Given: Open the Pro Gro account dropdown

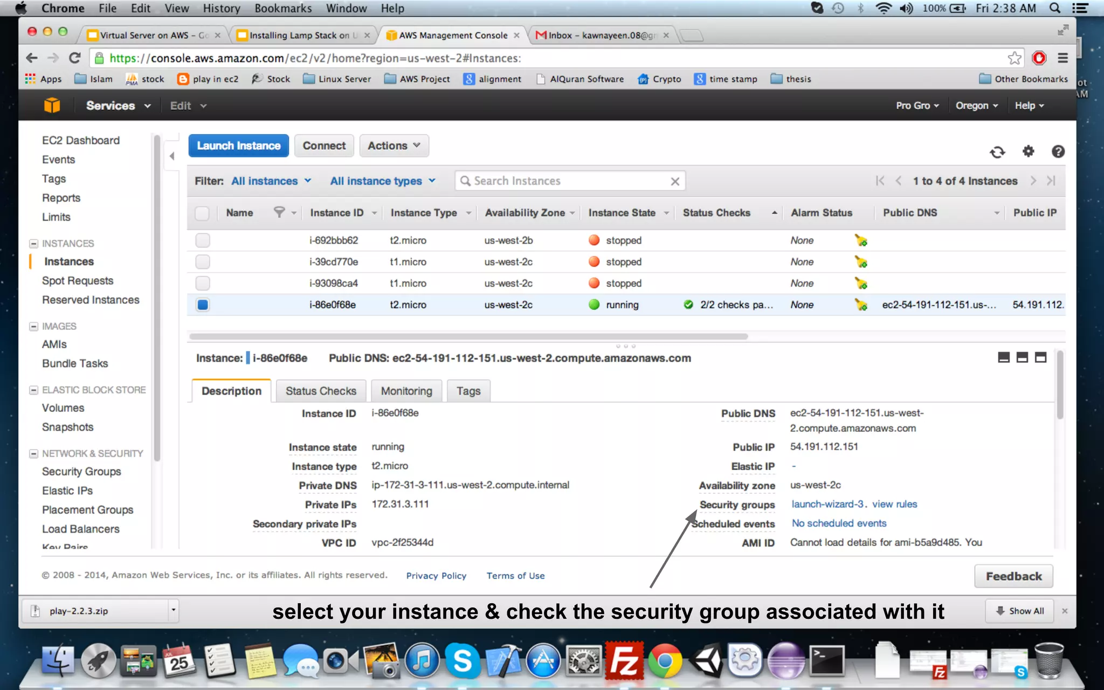Looking at the screenshot, I should point(917,106).
